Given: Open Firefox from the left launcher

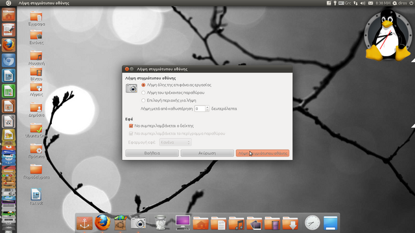Looking at the screenshot, I should click(8, 45).
